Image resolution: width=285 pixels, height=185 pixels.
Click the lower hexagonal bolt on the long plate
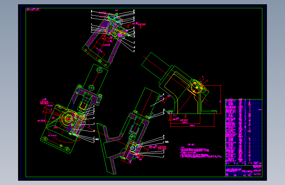pyautogui.click(x=92, y=88)
